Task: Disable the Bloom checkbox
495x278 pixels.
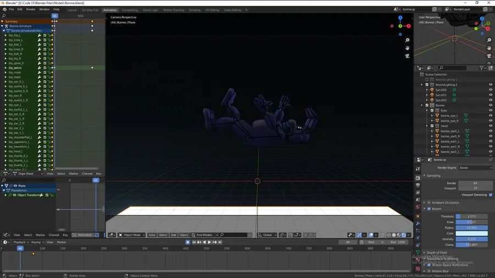Action: [x=429, y=209]
